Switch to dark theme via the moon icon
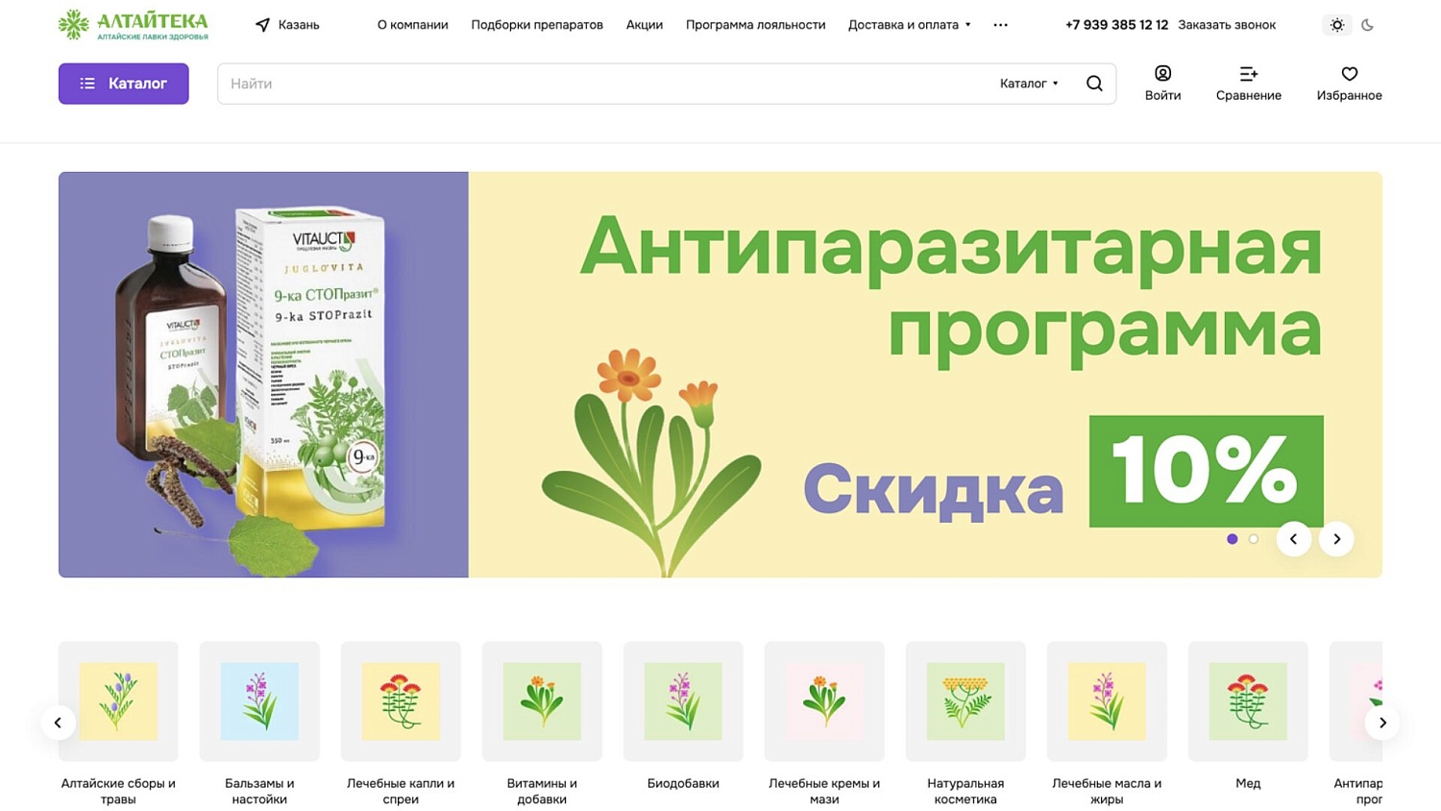This screenshot has height=811, width=1441. pos(1368,25)
